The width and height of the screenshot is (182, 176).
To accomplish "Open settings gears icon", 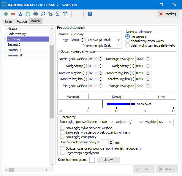I will pyautogui.click(x=50, y=14).
